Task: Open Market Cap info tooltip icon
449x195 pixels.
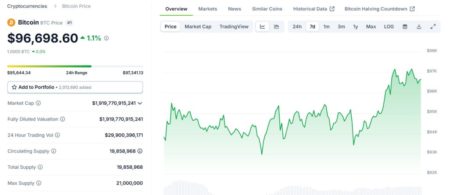Action: click(x=38, y=103)
